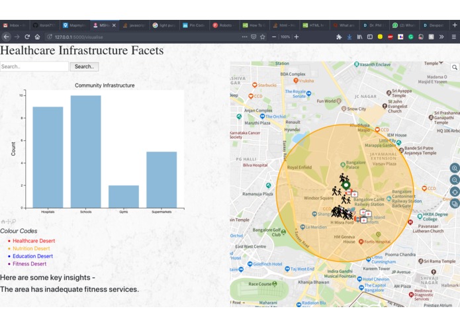Switch to the itsron717 GitHub tab

pos(44,26)
